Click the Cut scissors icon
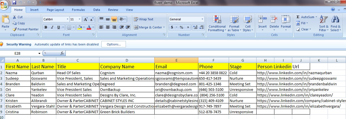This screenshot has height=119, width=346. pyautogui.click(x=15, y=17)
